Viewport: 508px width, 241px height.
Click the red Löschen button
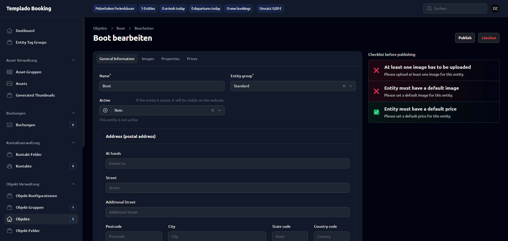[488, 38]
